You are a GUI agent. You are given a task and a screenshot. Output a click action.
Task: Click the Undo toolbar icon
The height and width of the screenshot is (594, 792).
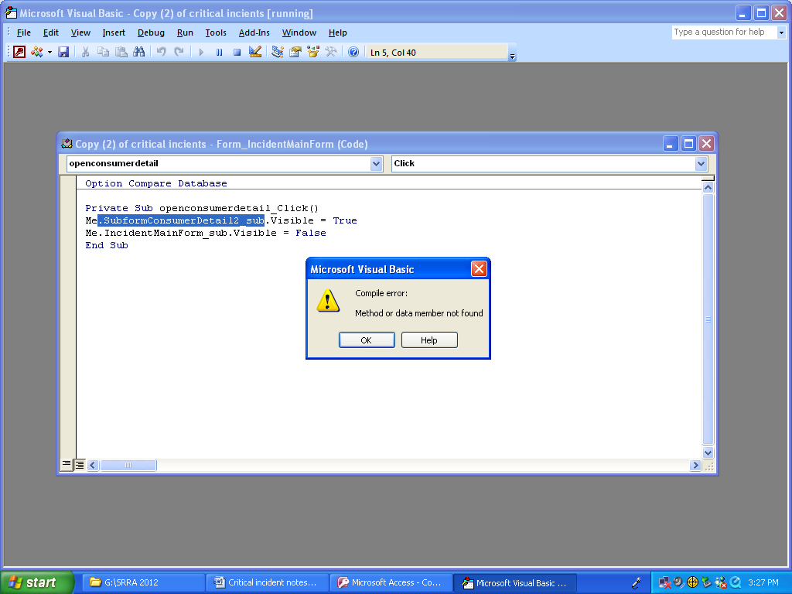pos(161,52)
